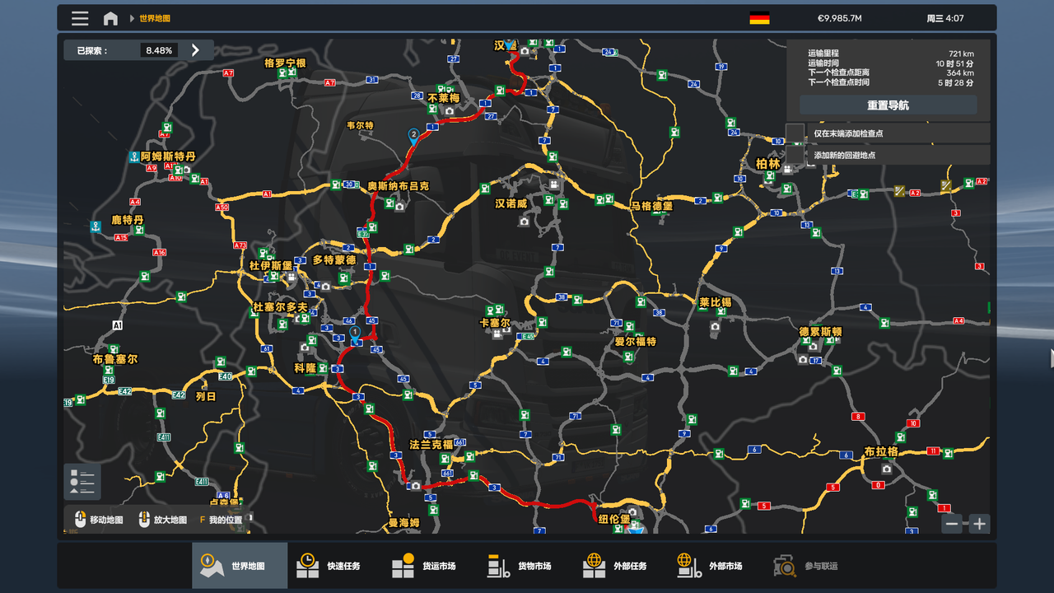Click the camera icon right of 汉堡
Screen dimensions: 1054x593
525,51
